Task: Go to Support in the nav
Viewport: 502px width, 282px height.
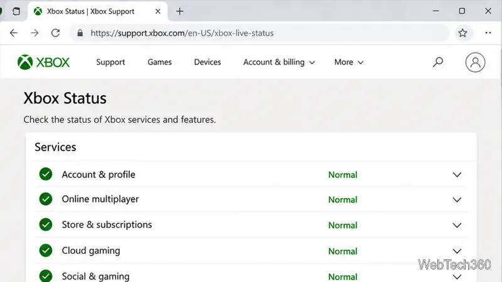Action: (110, 62)
